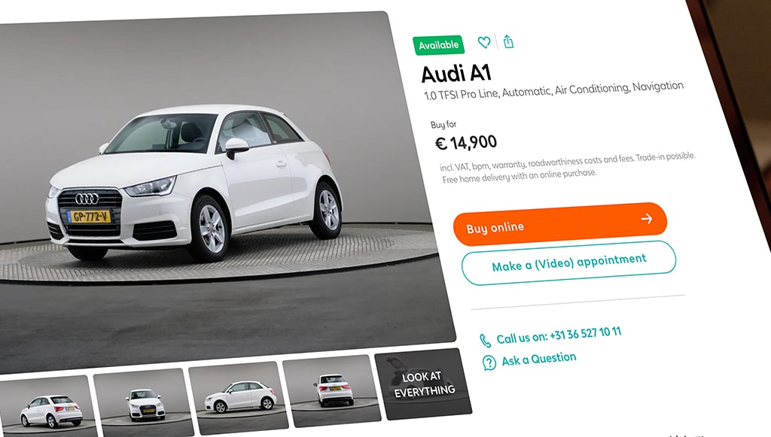
Task: Select the front view car thumbnail
Action: [x=142, y=402]
